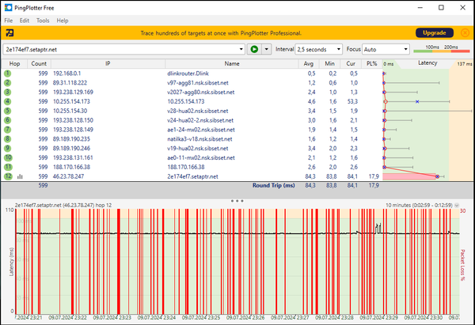Click the three-dot panel splitter handle
Viewport: 475px width, 325px height.
[237, 201]
